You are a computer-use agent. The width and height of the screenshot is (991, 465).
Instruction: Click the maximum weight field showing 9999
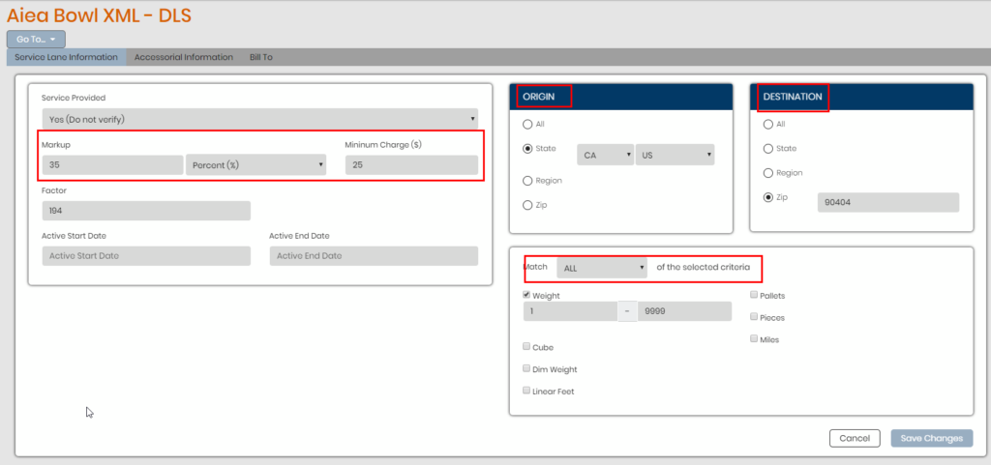(x=684, y=311)
